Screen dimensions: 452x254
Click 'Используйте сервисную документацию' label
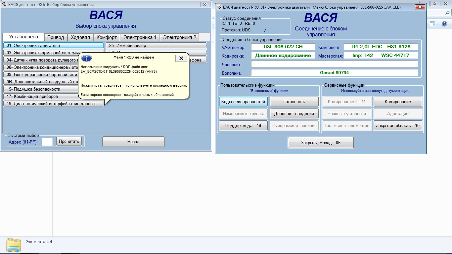tap(375, 91)
